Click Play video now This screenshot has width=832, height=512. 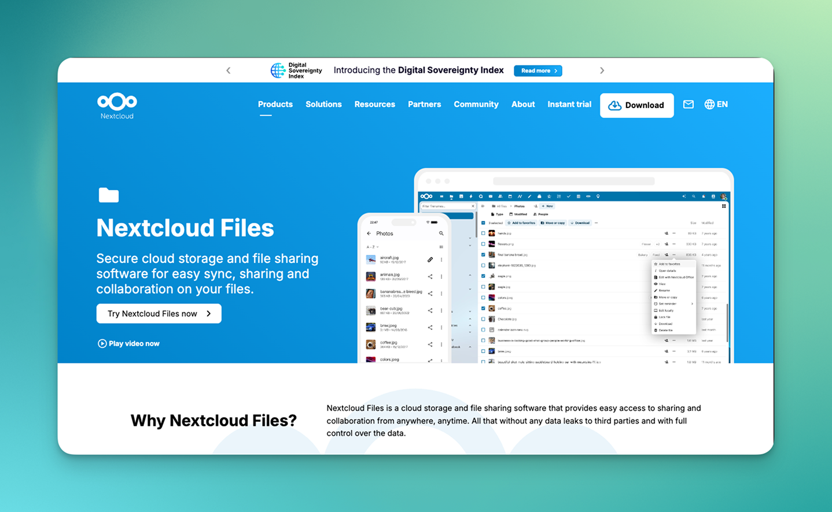click(x=128, y=343)
